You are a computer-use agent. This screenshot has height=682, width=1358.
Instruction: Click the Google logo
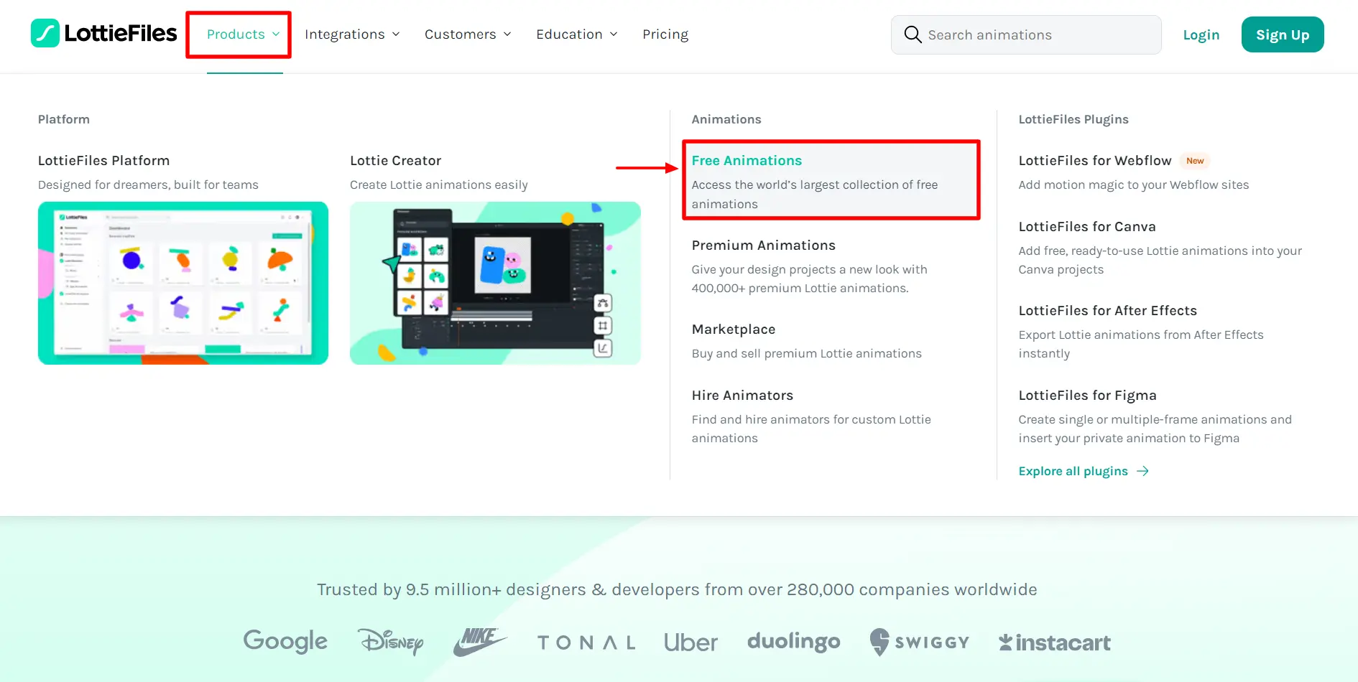coord(285,641)
